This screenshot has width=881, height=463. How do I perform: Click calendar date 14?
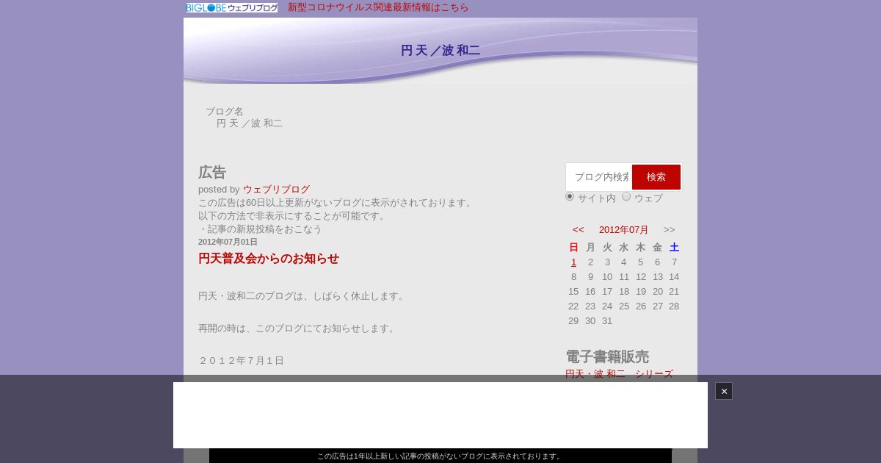click(x=674, y=277)
